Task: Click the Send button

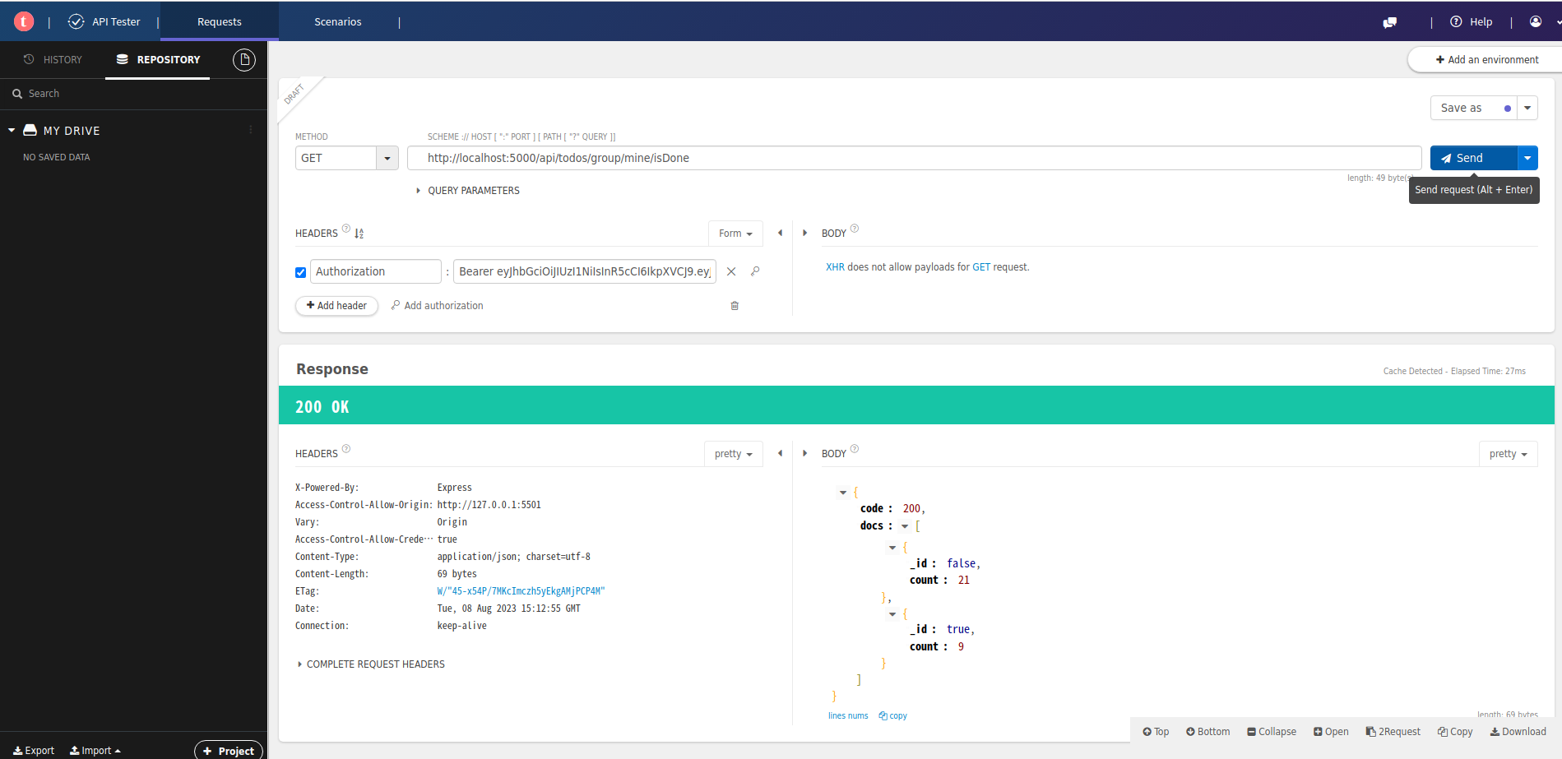Action: click(1473, 158)
